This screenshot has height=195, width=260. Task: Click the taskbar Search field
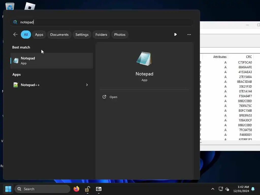[42, 189]
